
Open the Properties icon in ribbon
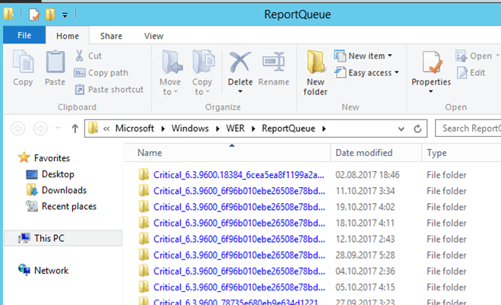(x=431, y=62)
